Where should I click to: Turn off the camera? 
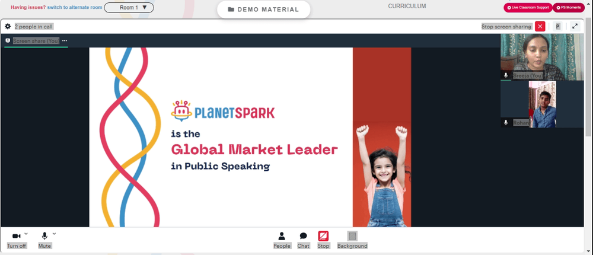coord(17,240)
